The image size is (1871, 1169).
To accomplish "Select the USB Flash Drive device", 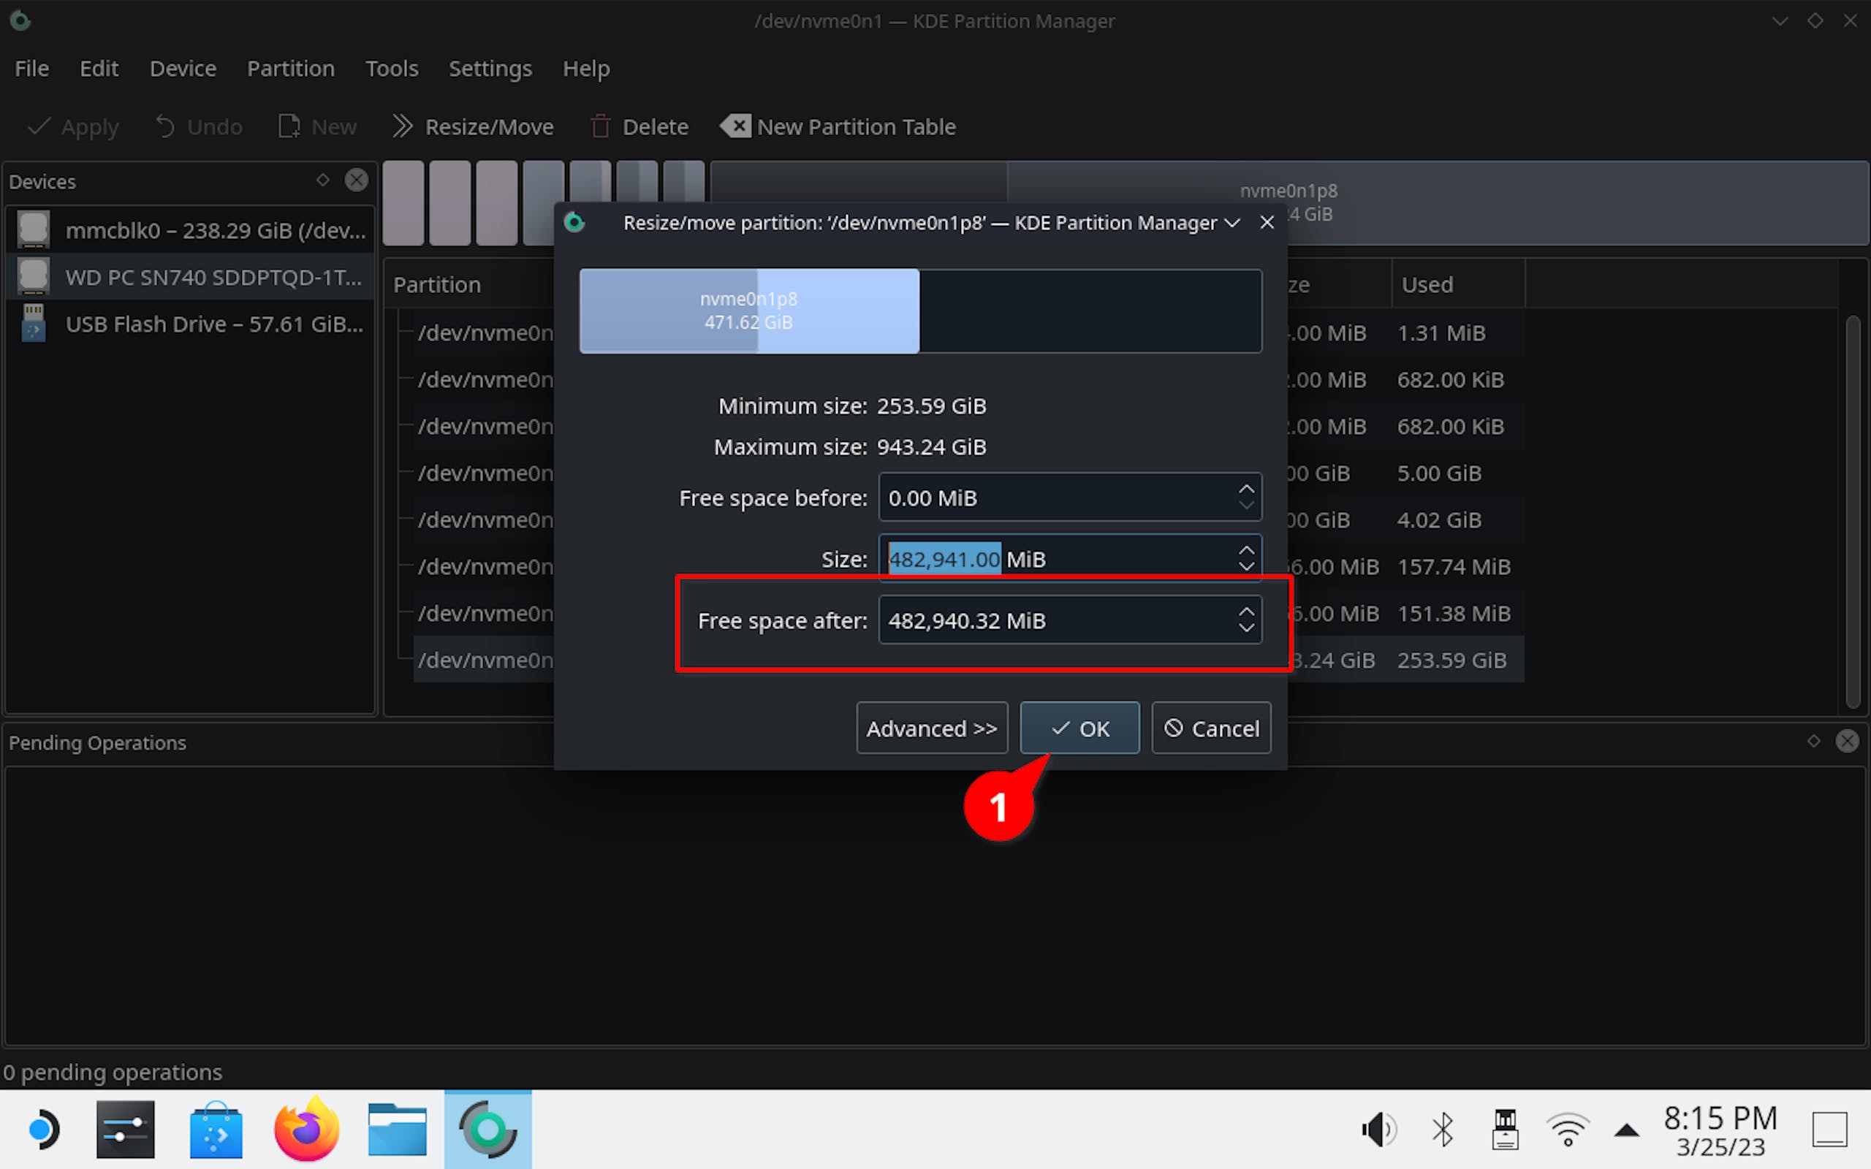I will (x=190, y=323).
